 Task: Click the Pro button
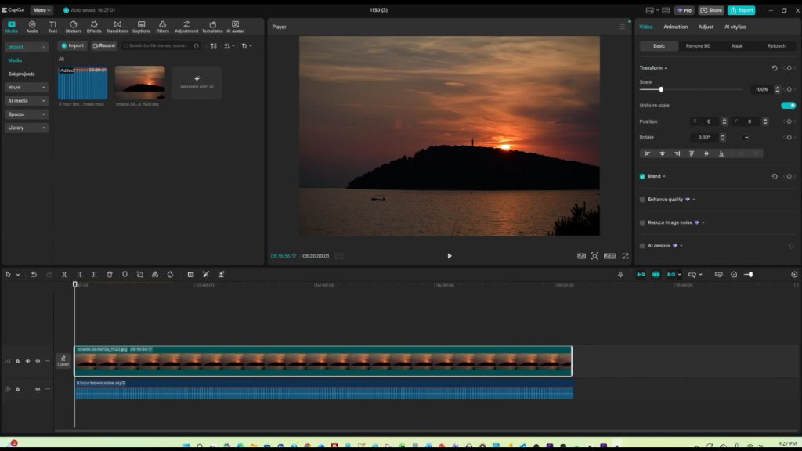684,10
